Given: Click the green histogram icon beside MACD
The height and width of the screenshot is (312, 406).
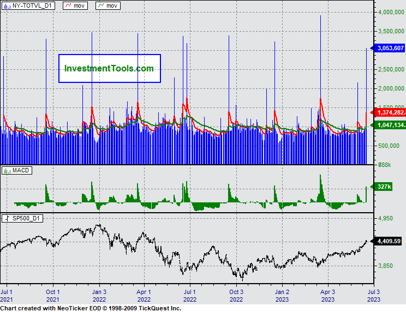Looking at the screenshot, I should [x=7, y=171].
